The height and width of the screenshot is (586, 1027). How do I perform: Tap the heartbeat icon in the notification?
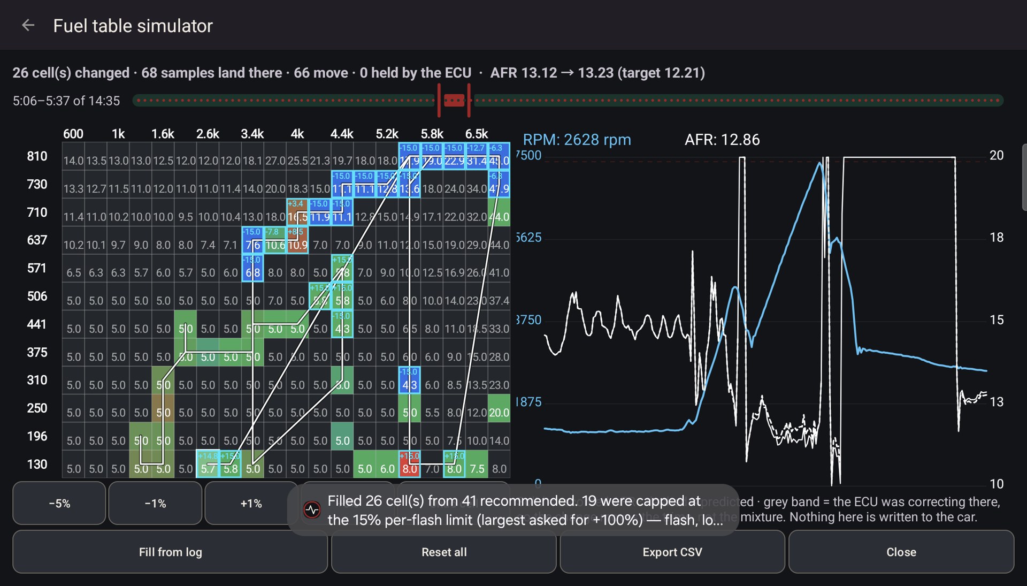pyautogui.click(x=312, y=509)
